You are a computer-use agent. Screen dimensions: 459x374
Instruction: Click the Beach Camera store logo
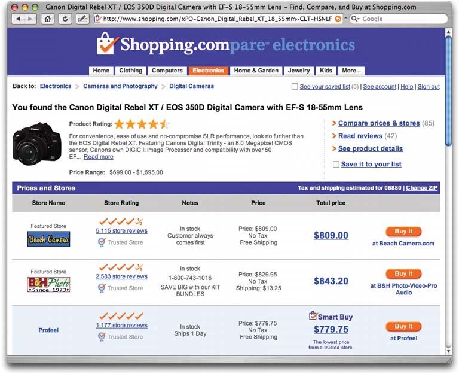(x=48, y=239)
